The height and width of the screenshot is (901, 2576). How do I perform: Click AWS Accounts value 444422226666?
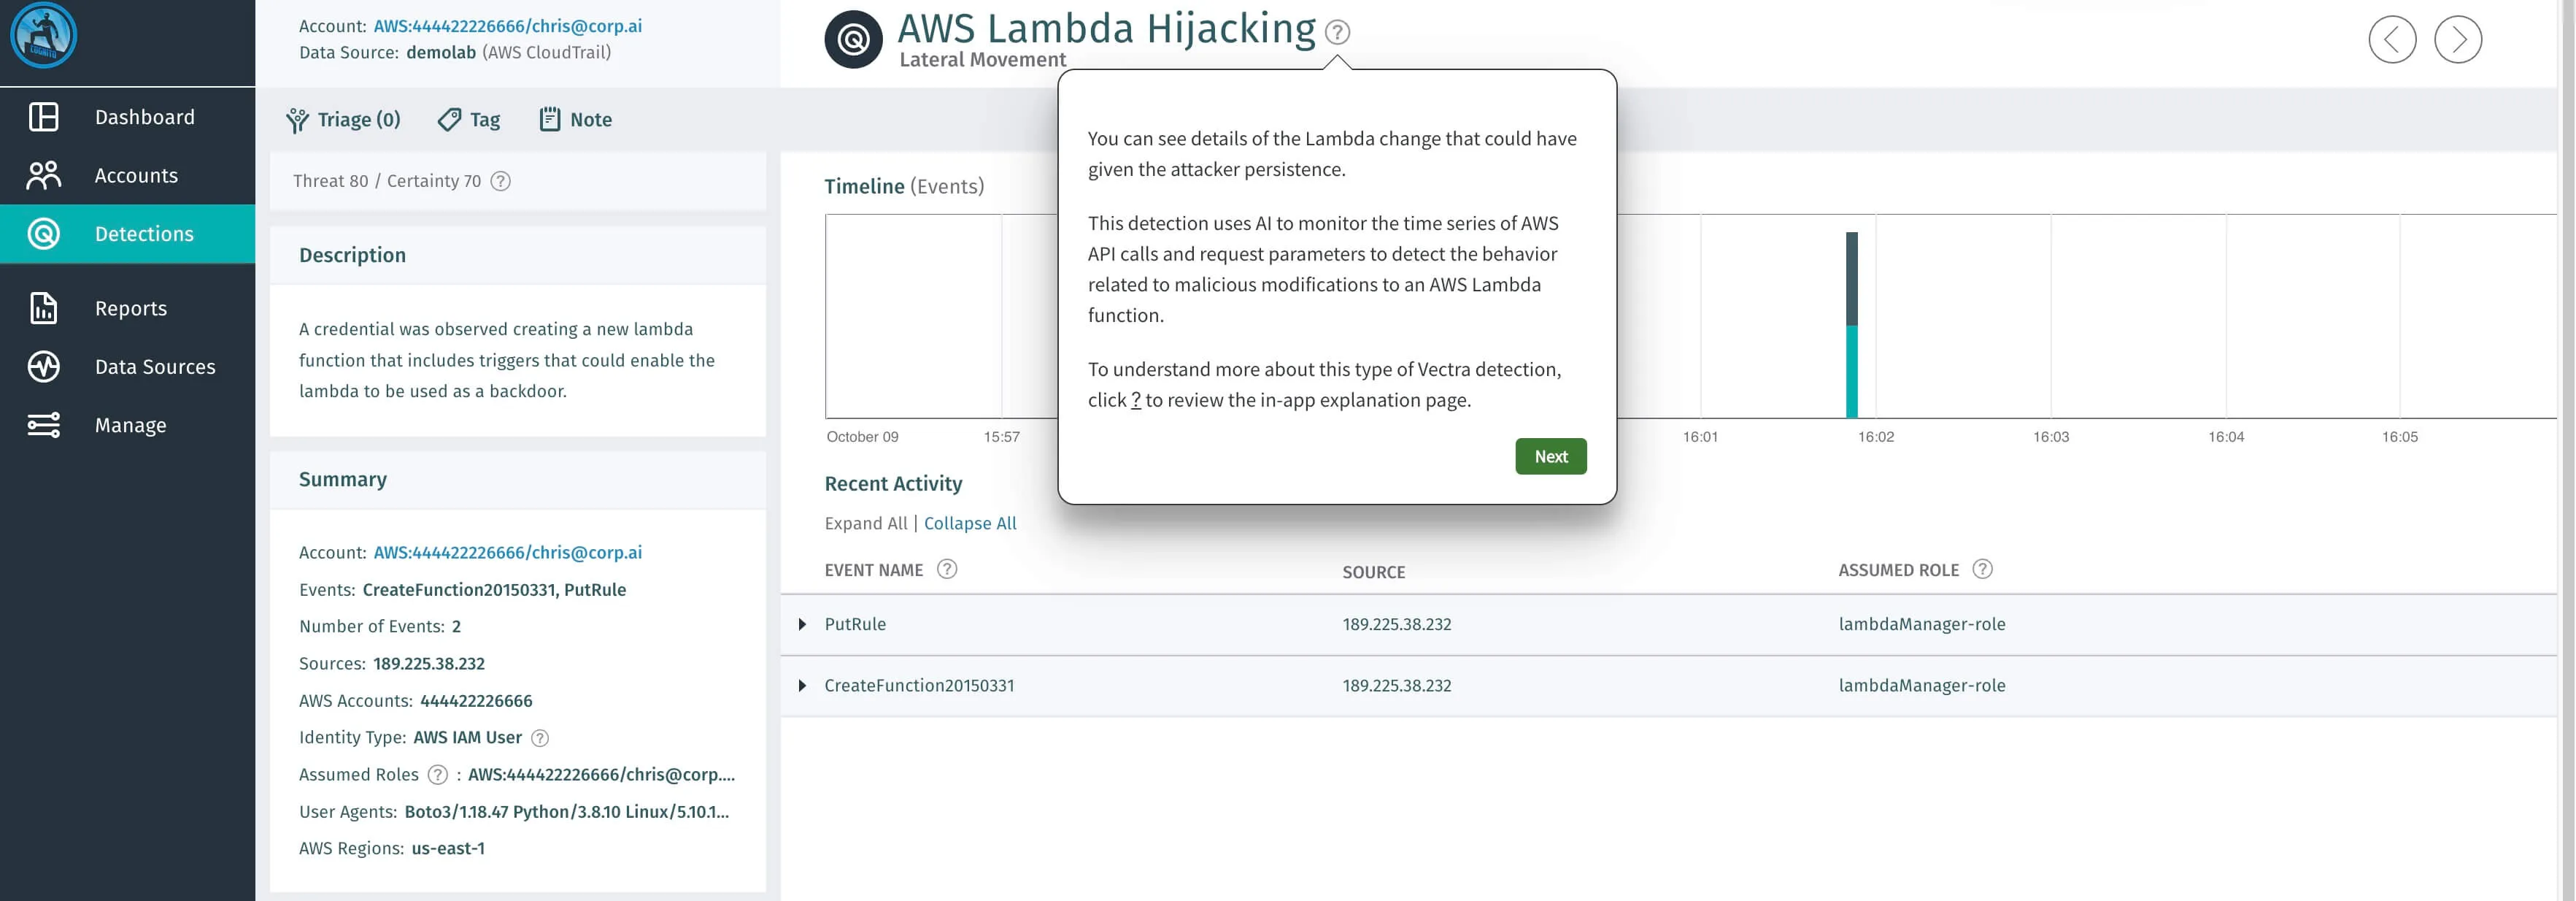click(x=476, y=701)
